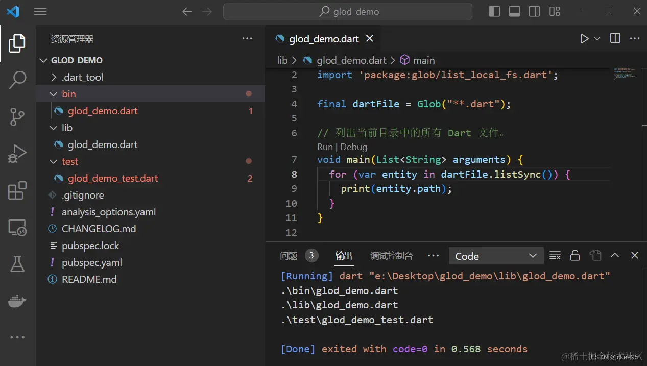Open the Explorer view in activity bar
Screen dimensions: 647x366
tap(17, 43)
